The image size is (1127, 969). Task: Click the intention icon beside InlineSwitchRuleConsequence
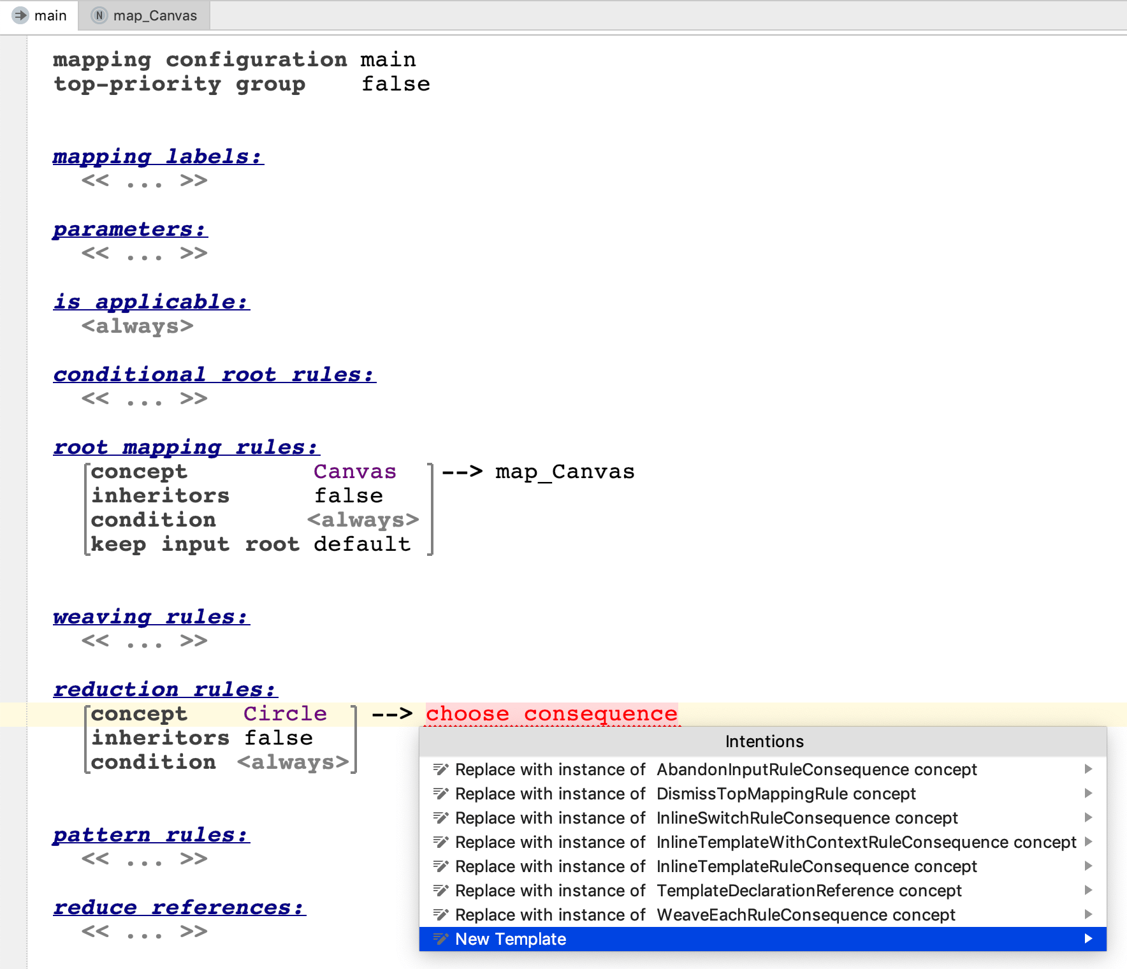(x=440, y=818)
